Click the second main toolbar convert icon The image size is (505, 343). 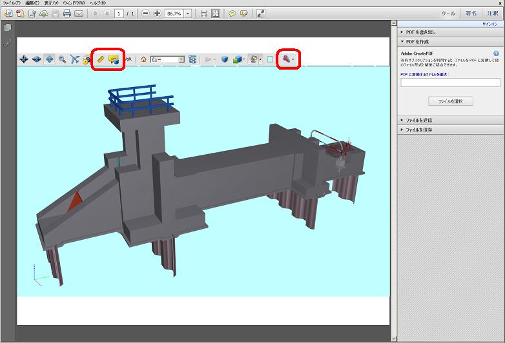[20, 14]
